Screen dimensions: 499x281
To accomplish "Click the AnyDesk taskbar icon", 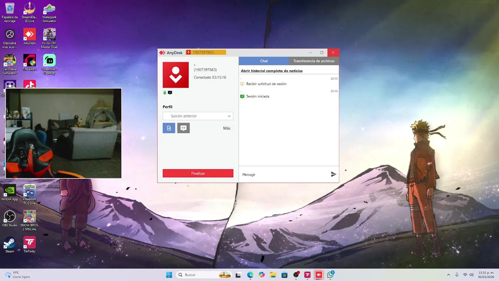I will point(319,275).
